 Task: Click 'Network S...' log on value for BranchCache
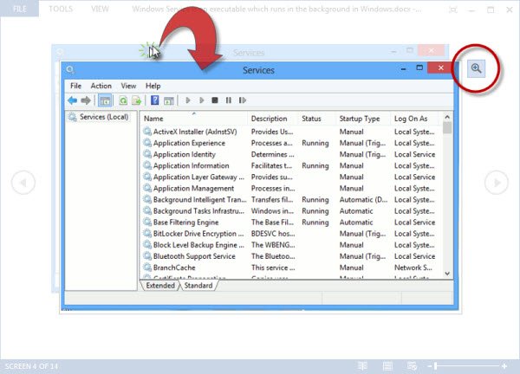[x=413, y=268]
